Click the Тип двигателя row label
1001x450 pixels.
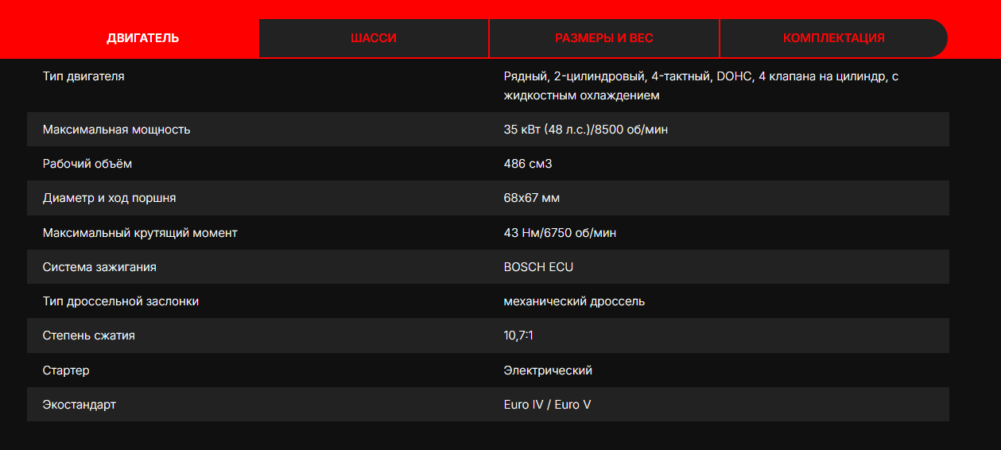click(83, 76)
